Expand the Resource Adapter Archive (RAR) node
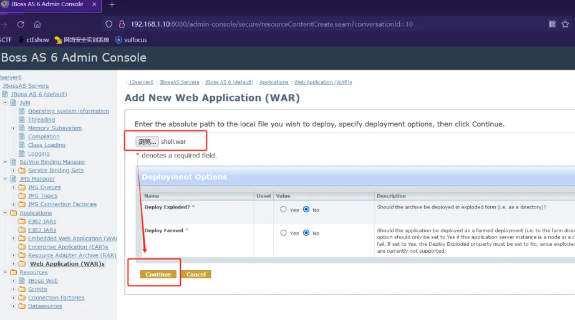Image resolution: width=575 pixels, height=320 pixels. (14, 255)
